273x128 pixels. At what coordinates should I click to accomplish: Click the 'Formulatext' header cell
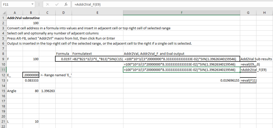98,54
